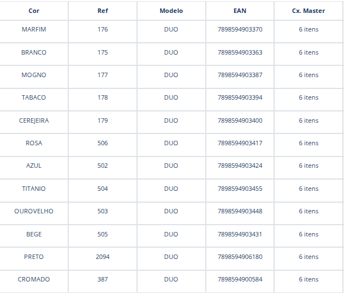This screenshot has height=295, width=344.
Task: Click EAN code 7898594903400
Action: [x=240, y=120]
